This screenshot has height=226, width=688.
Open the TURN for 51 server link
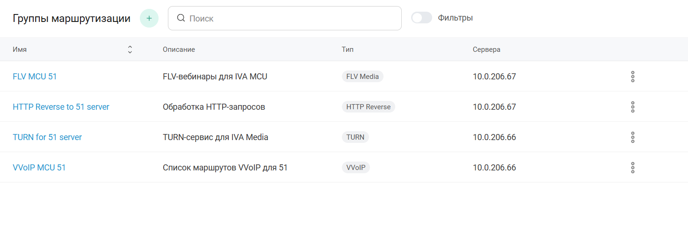(x=47, y=137)
